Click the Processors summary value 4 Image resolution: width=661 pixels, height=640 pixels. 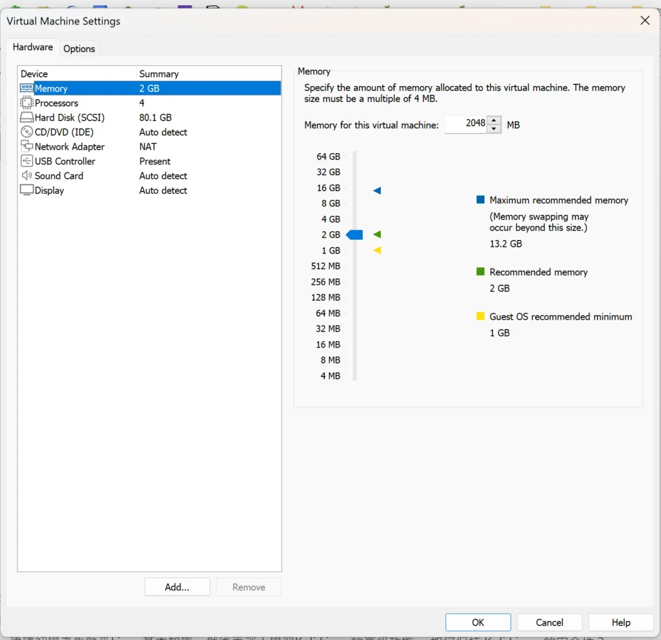tap(142, 103)
